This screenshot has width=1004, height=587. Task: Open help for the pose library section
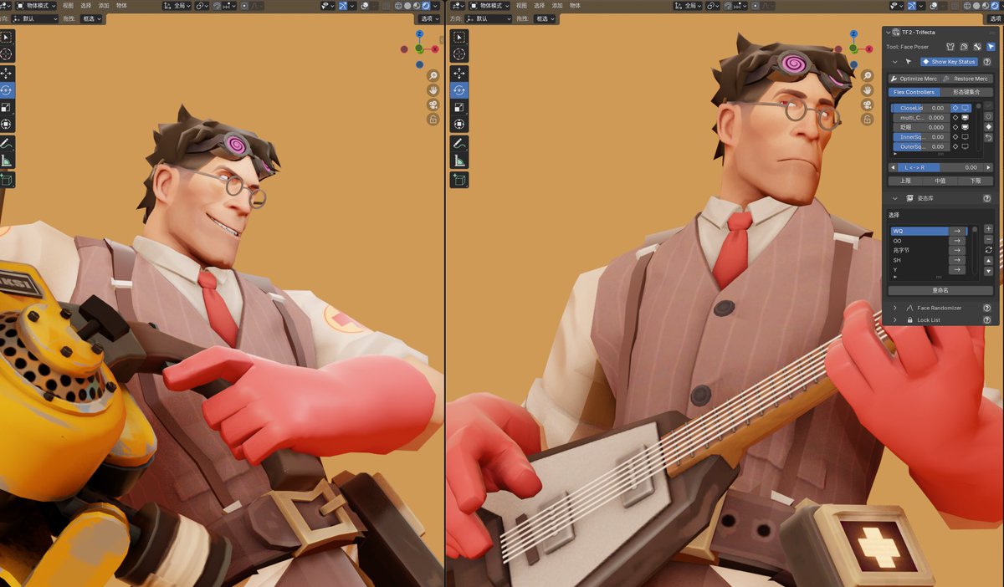[987, 198]
